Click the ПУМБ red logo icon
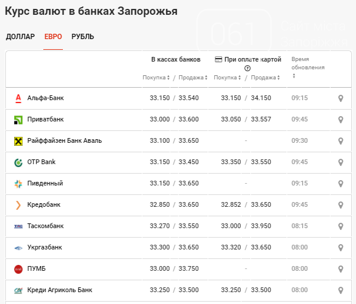 (x=18, y=269)
